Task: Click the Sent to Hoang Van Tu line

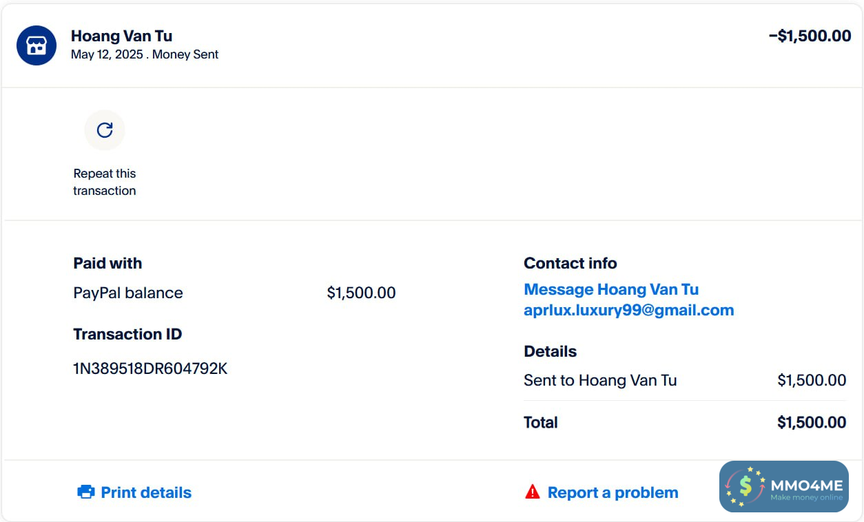Action: coord(600,380)
